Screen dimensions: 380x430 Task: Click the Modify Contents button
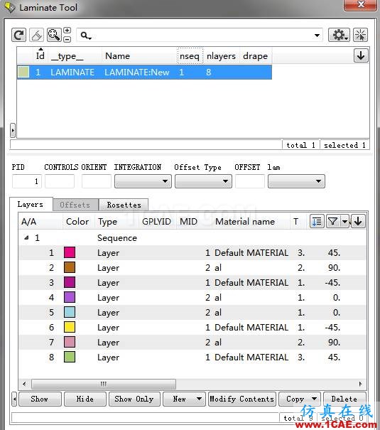coord(242,399)
